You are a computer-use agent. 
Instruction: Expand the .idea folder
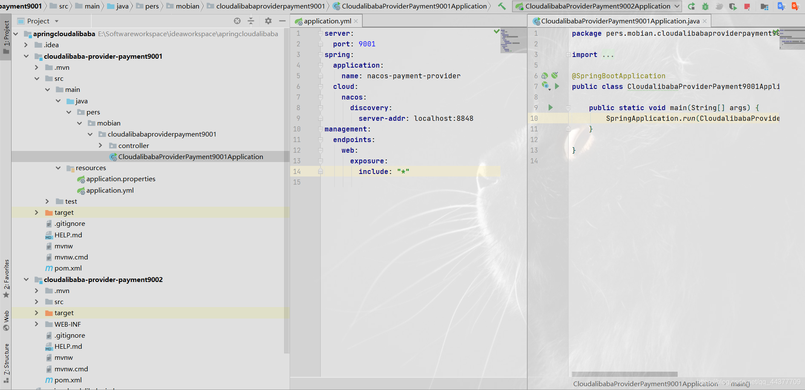[26, 45]
